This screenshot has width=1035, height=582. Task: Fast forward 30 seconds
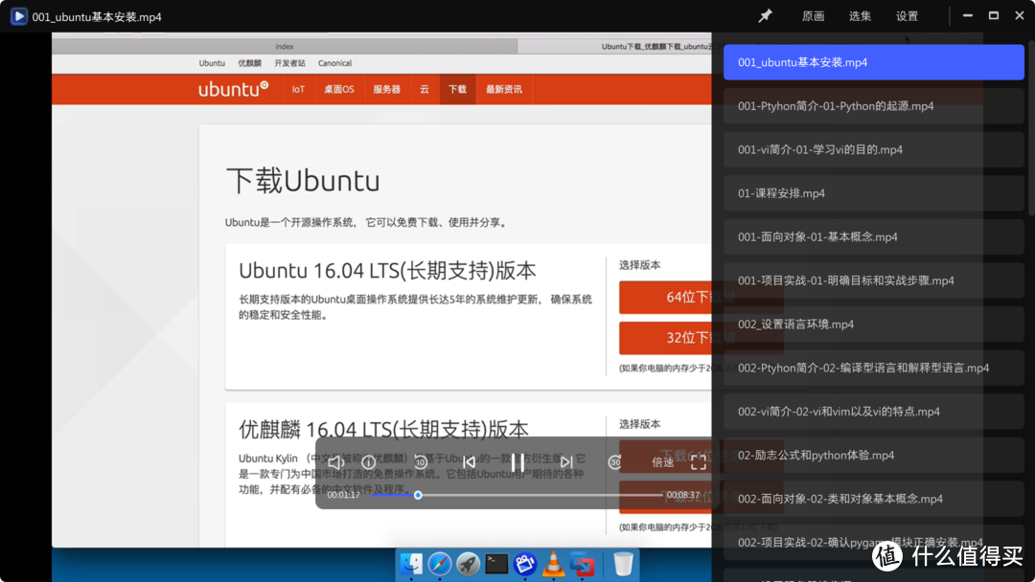click(615, 462)
